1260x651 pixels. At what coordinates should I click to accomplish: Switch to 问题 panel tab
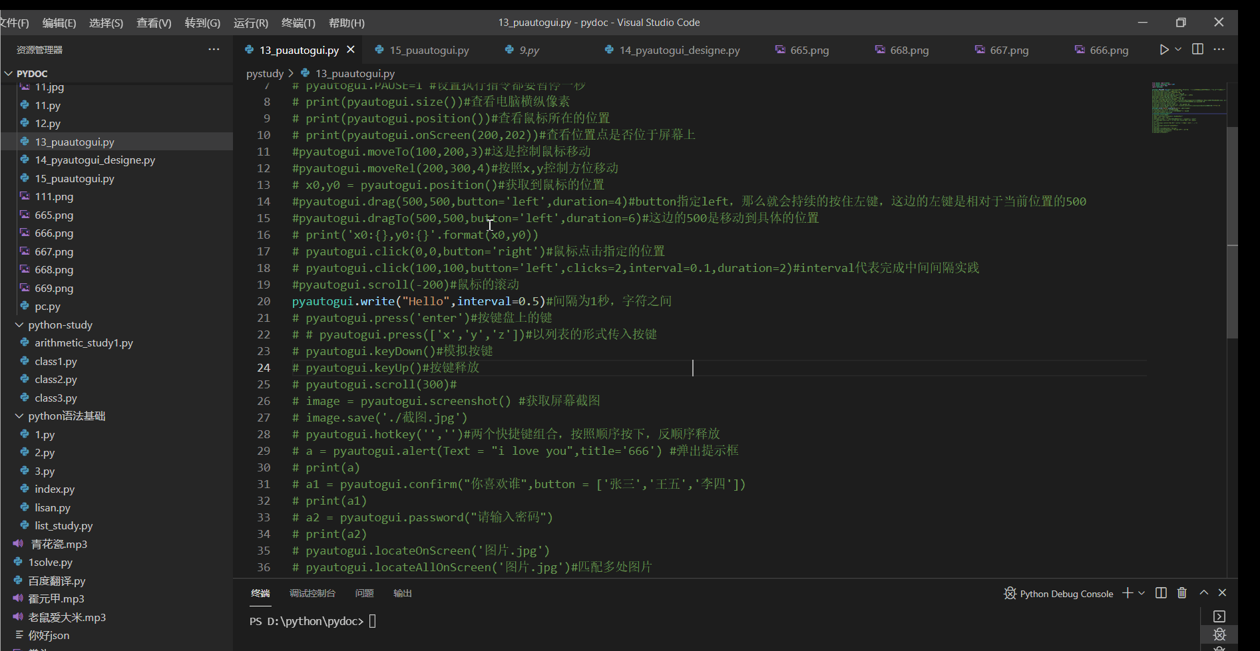pos(364,593)
